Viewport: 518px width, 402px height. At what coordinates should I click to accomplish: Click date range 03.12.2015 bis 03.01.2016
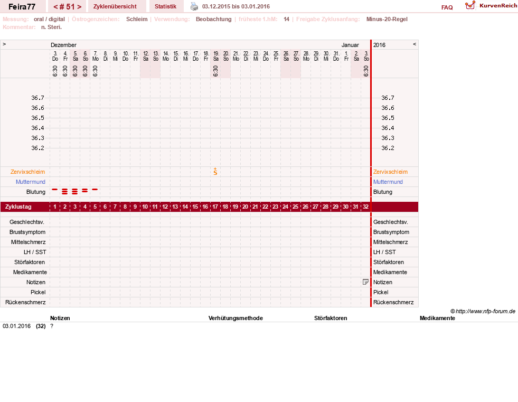[x=236, y=6]
